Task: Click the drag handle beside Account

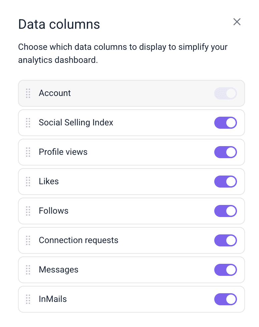Action: click(x=28, y=93)
